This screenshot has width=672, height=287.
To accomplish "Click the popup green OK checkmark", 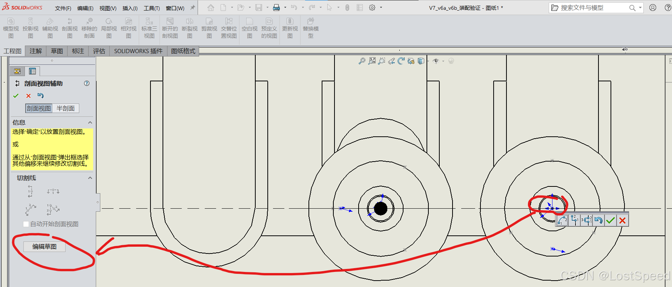I will (x=611, y=220).
